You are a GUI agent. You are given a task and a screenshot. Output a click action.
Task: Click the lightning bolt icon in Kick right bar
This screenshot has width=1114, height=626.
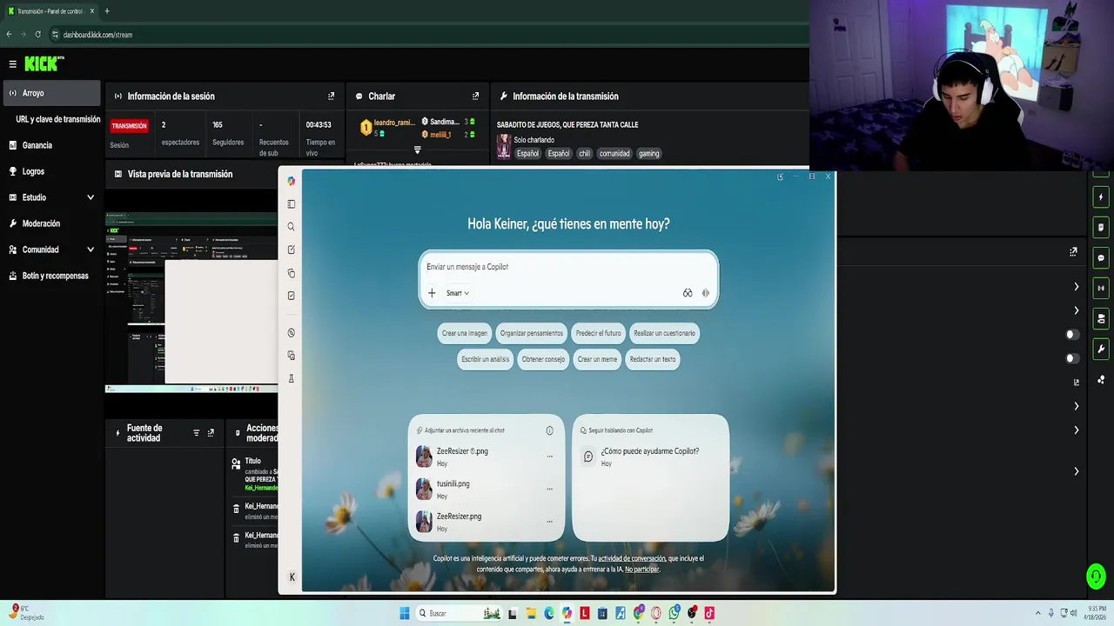point(1101,197)
